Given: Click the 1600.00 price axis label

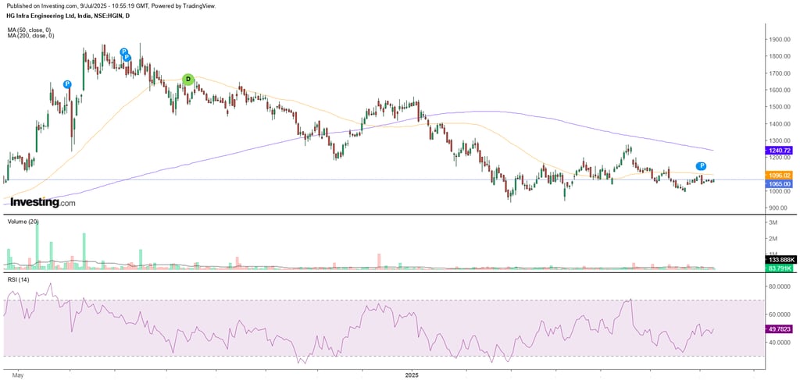Looking at the screenshot, I should pyautogui.click(x=780, y=91).
